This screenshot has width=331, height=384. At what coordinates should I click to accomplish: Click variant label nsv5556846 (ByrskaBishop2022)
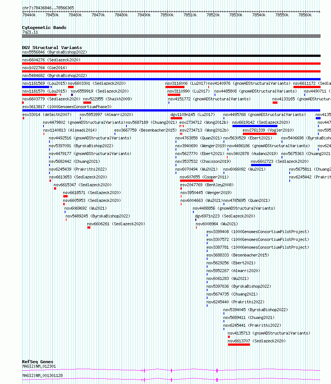(55, 52)
